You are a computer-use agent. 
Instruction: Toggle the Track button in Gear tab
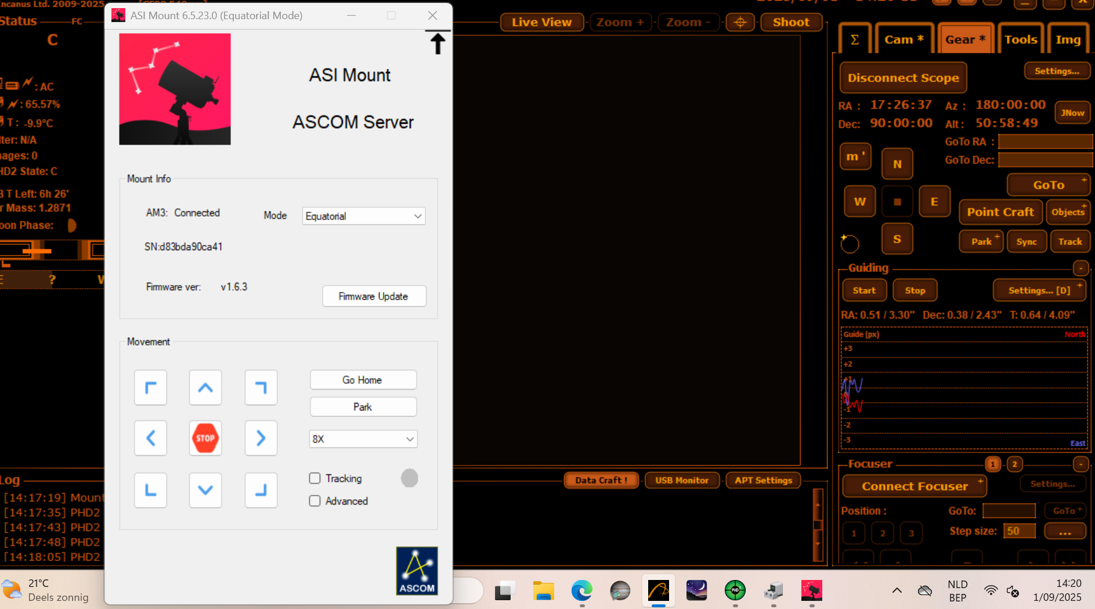tap(1070, 242)
